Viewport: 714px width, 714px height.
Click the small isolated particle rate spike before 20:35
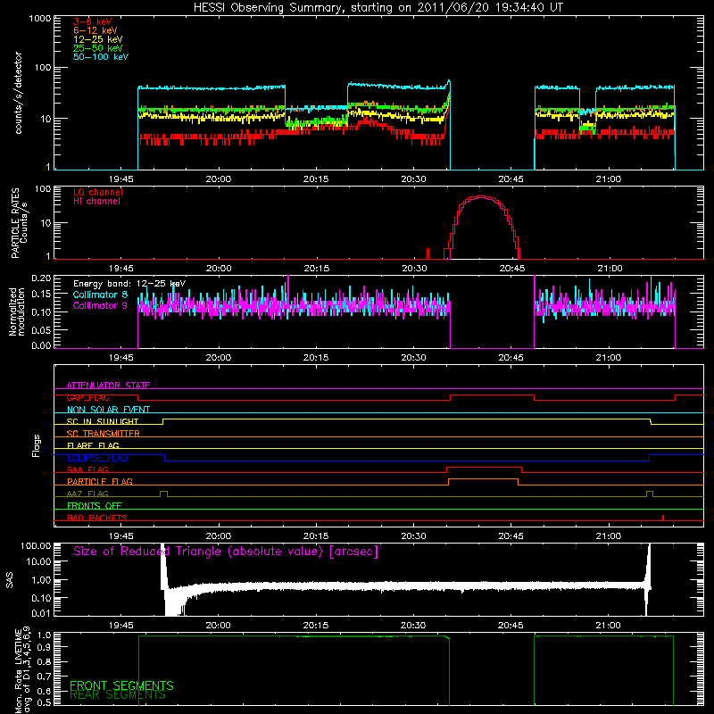coord(428,253)
